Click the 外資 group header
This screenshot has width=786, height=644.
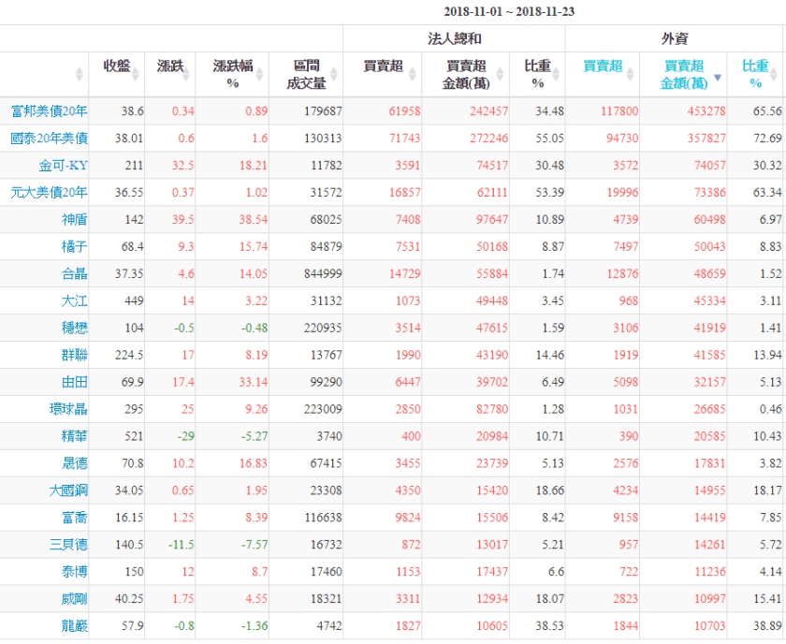click(x=675, y=38)
